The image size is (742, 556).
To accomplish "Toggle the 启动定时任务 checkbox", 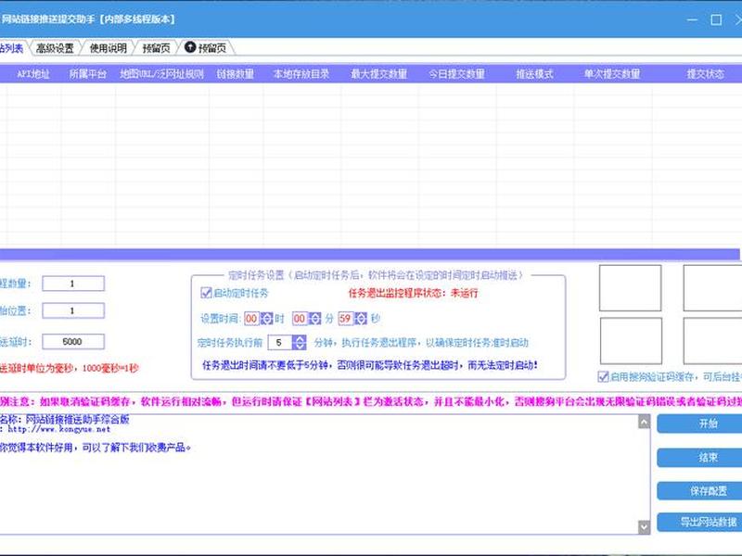I will click(206, 293).
